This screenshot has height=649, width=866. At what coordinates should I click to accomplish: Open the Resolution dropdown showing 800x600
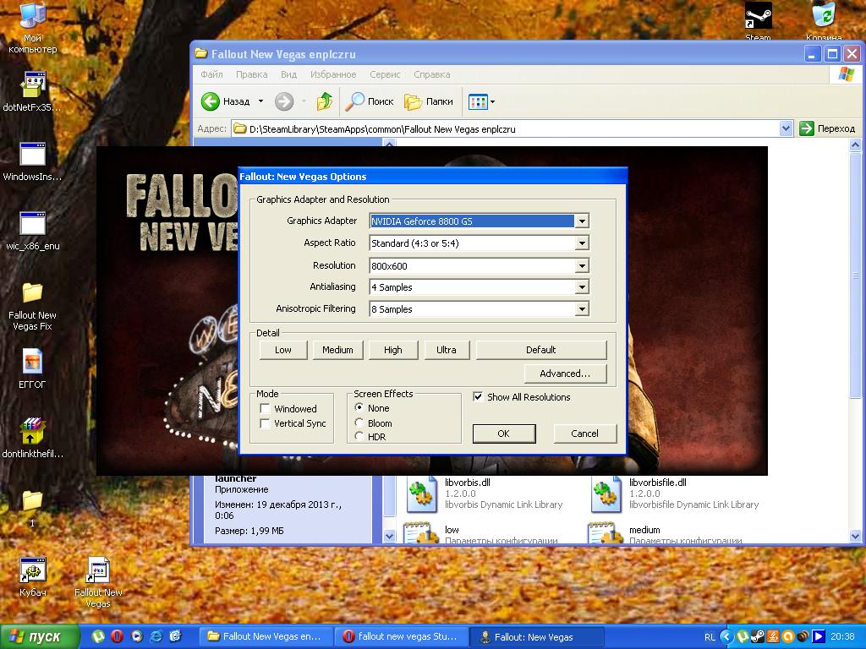click(582, 266)
